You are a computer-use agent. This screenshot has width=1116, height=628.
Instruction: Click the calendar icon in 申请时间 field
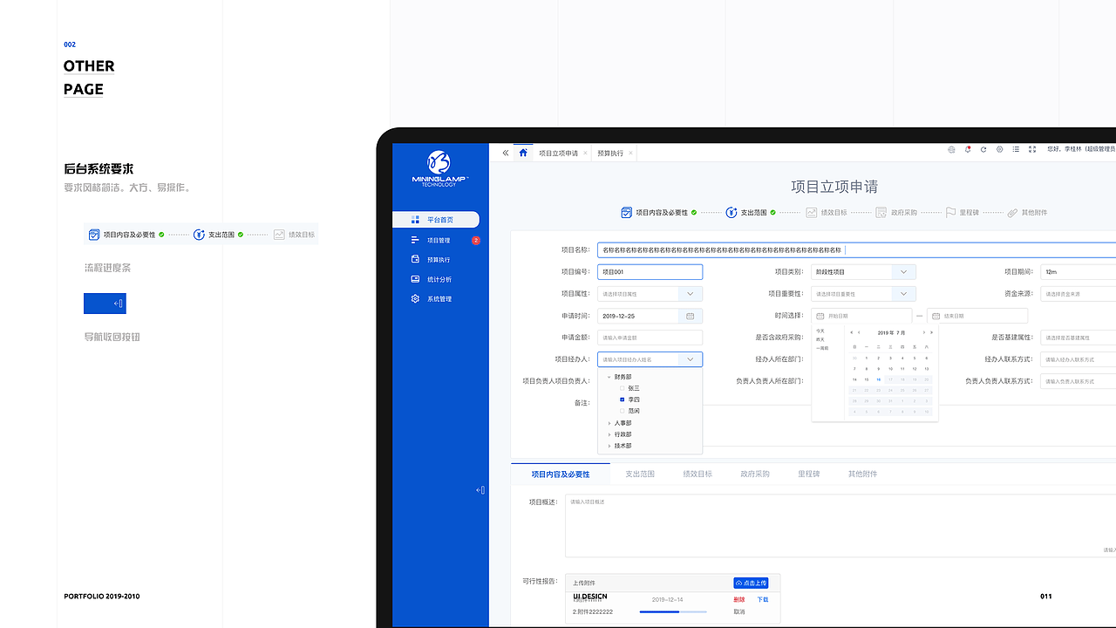click(690, 316)
